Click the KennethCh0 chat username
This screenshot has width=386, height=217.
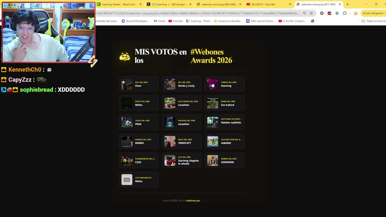point(25,70)
